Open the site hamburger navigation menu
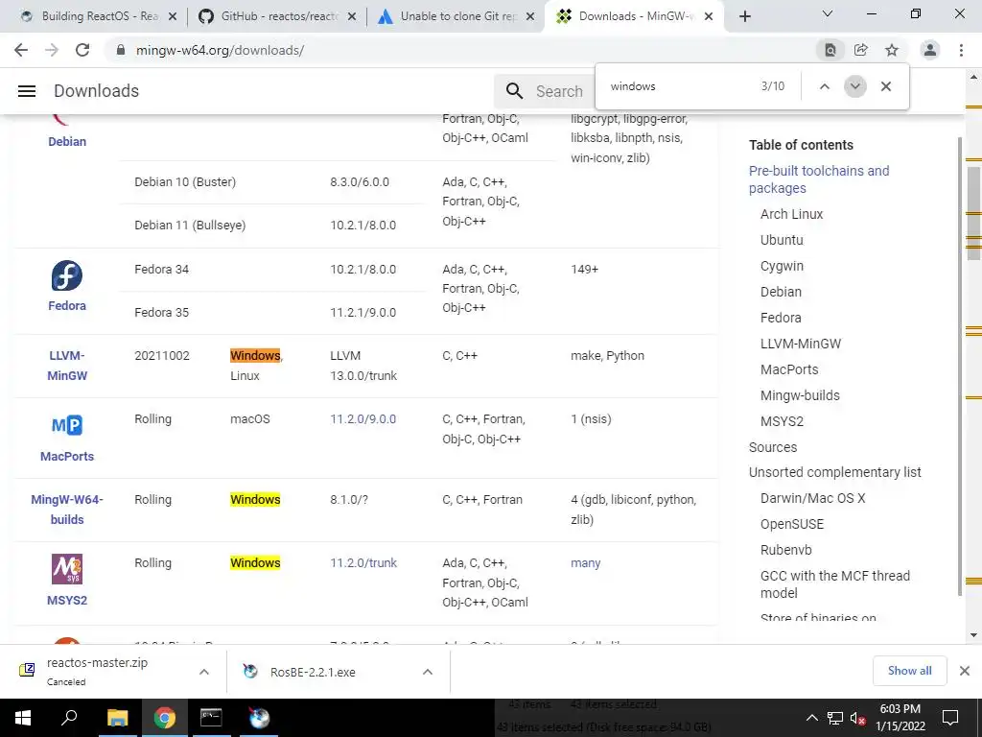This screenshot has width=982, height=737. click(26, 91)
